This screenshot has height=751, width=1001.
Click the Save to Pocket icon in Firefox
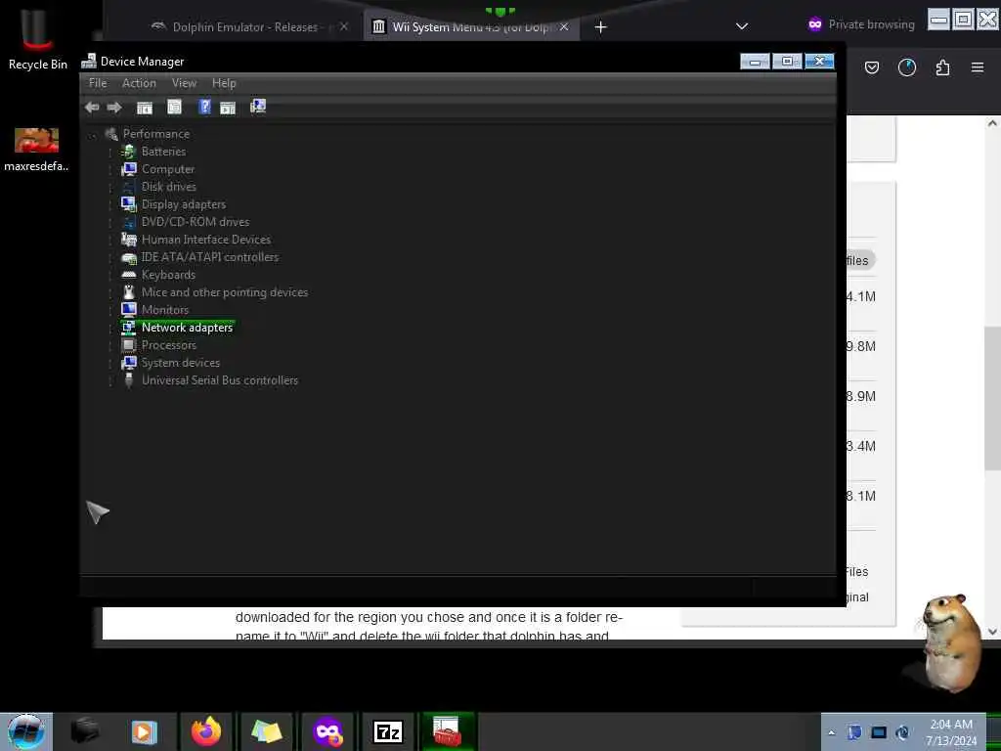tap(871, 67)
